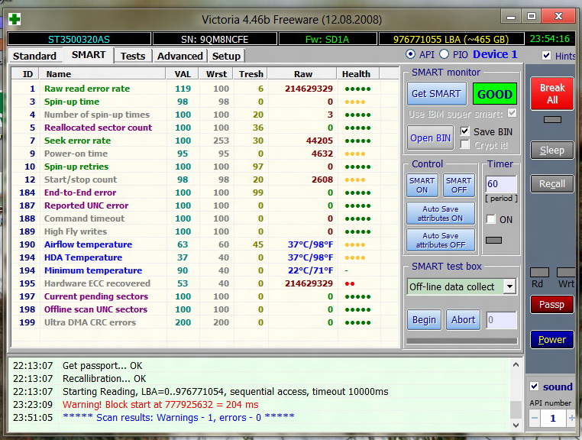
Task: Click the green cross Victoria app icon
Action: pos(15,18)
